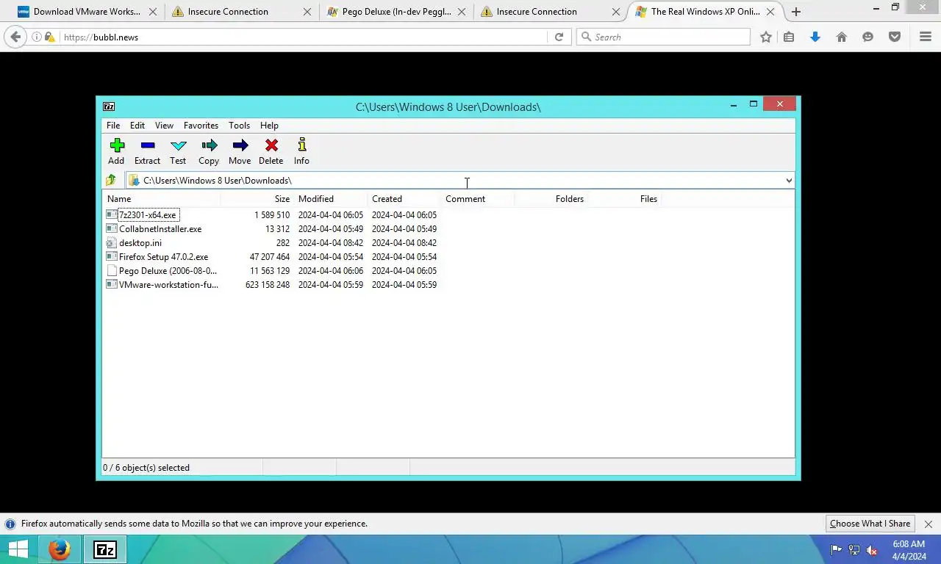Sort files by the Created column

(x=404, y=199)
